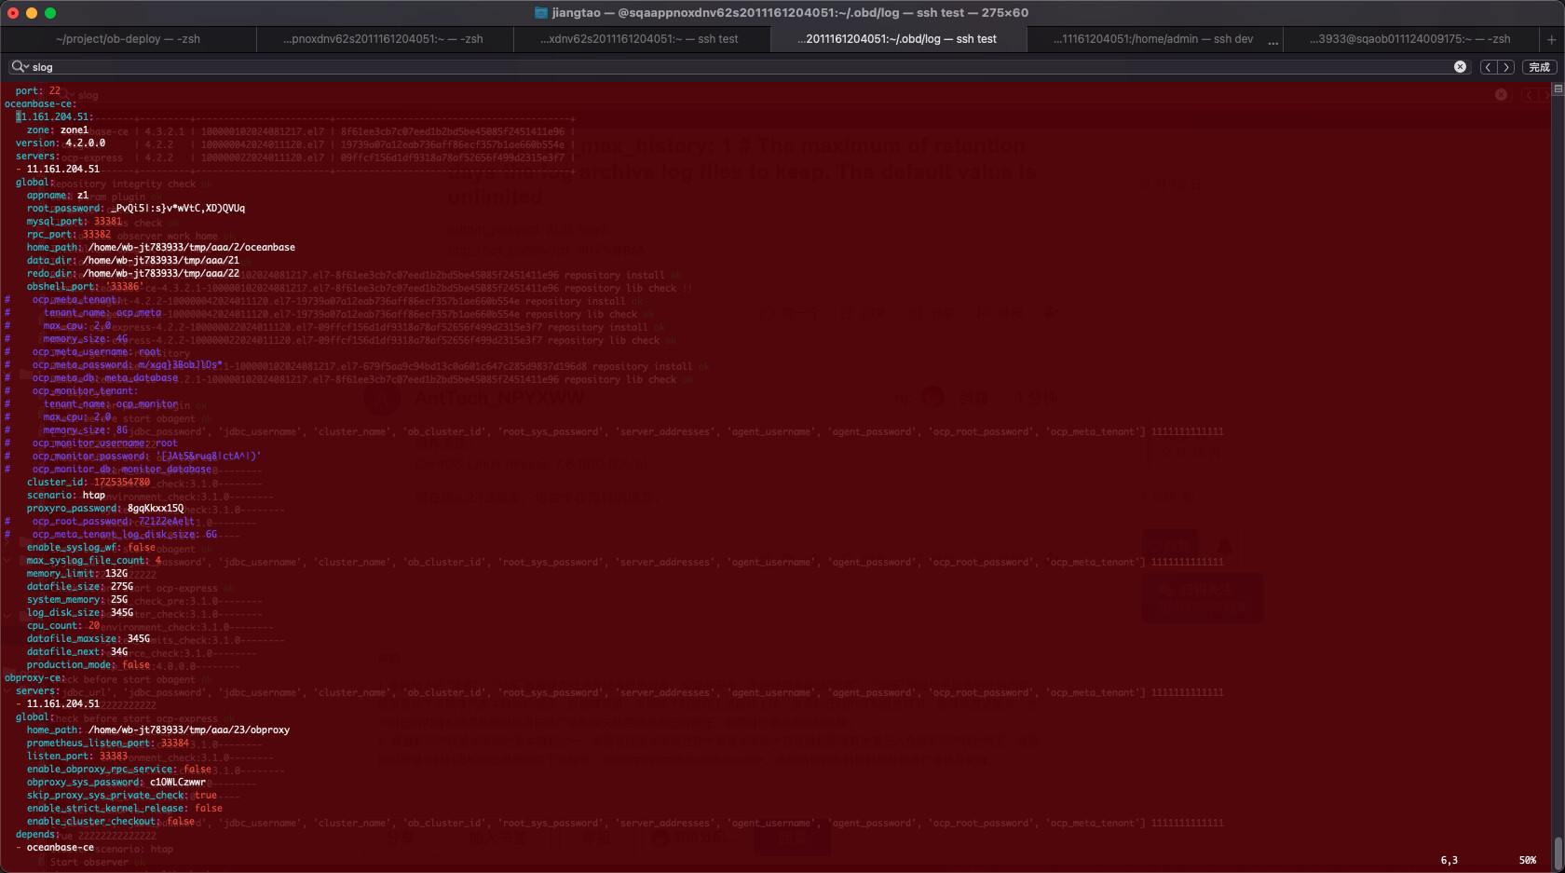Image resolution: width=1565 pixels, height=873 pixels.
Task: Click the 'port: 22' line
Action: click(38, 91)
